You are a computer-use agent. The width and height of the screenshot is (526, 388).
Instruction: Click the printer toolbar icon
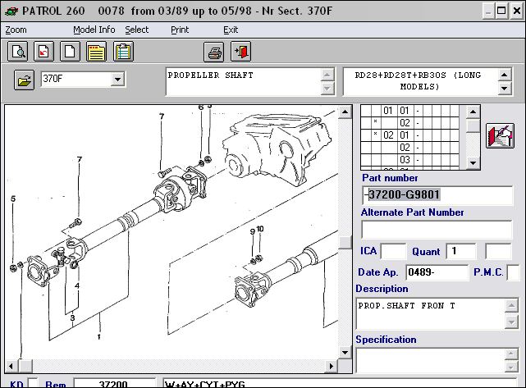click(x=213, y=52)
